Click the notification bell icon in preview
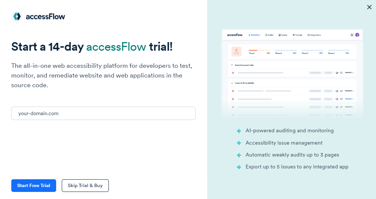Screen dimensions: 376x199 352,35
